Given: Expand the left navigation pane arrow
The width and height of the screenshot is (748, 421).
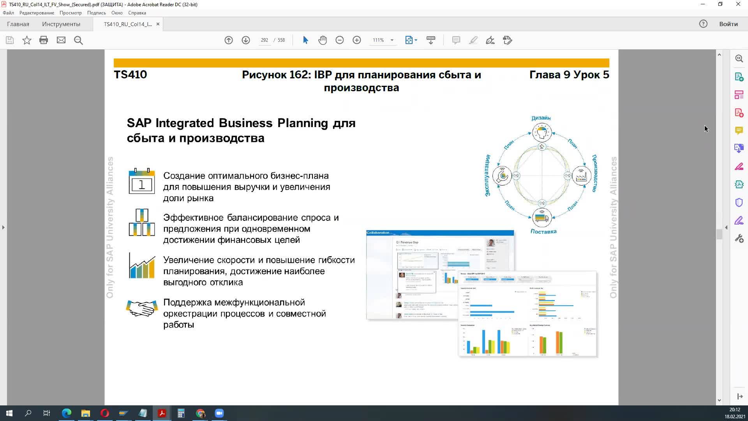Looking at the screenshot, I should (x=4, y=227).
